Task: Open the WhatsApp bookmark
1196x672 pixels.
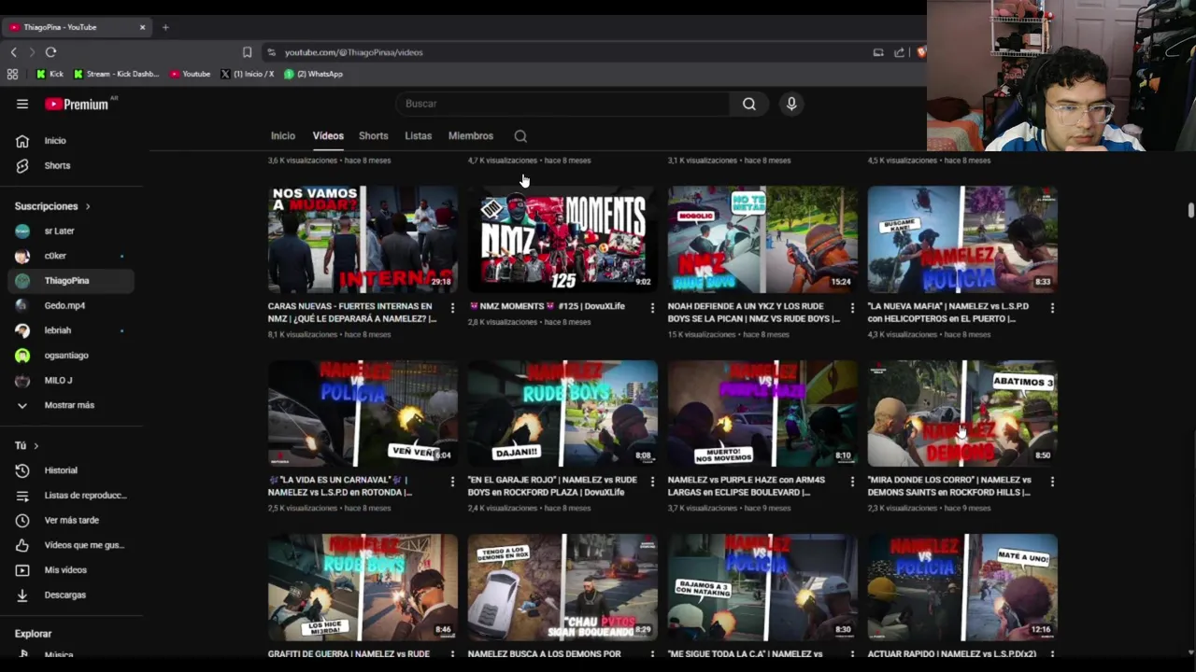Action: click(313, 74)
